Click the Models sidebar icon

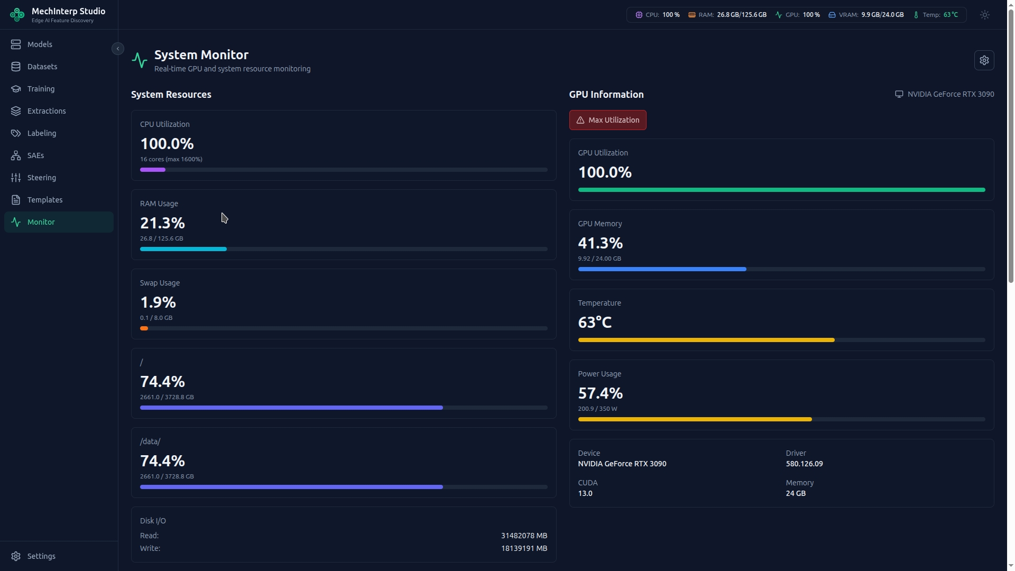16,44
